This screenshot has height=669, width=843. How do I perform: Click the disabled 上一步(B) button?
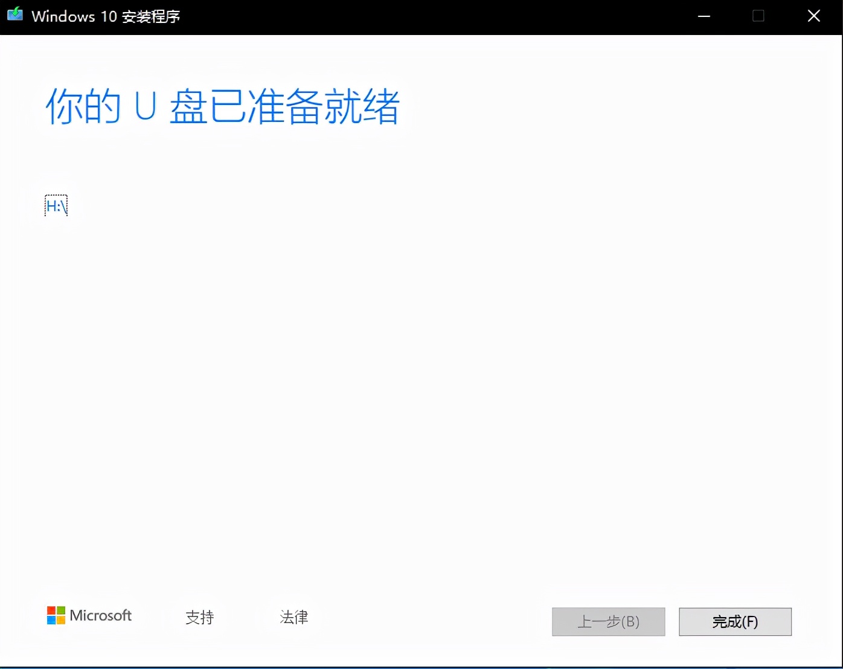(x=608, y=622)
